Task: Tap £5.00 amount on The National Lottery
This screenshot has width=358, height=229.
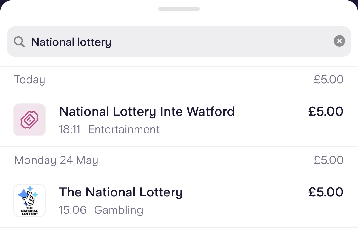Action: point(326,192)
